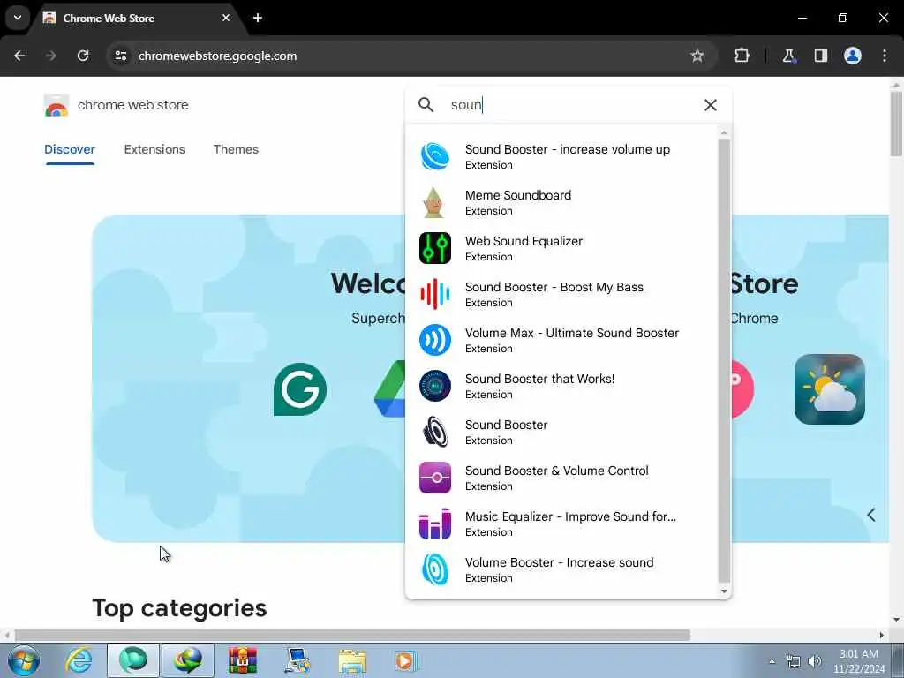The height and width of the screenshot is (678, 904).
Task: Click the Sound Booster Boost My Bass icon
Action: click(x=434, y=294)
